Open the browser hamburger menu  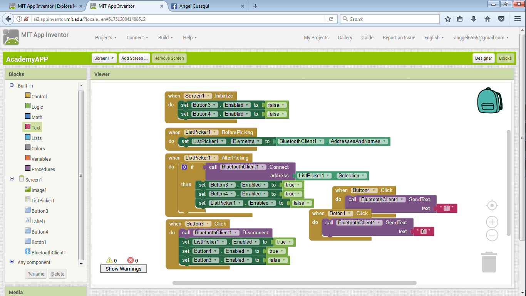[517, 19]
